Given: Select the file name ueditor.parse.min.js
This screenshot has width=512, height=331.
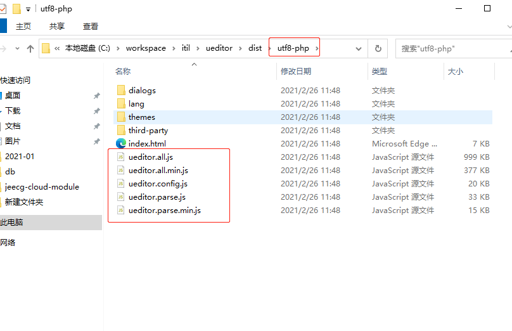Looking at the screenshot, I should click(x=165, y=211).
